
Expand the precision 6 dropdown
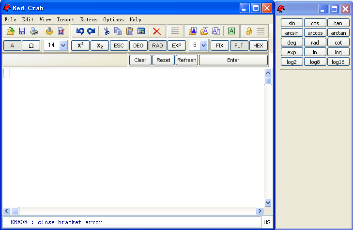click(203, 46)
